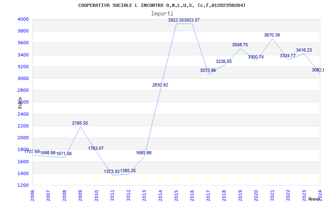This screenshot has height=203, width=324.
Task: Click x-axis year 2008
Action: (64, 196)
